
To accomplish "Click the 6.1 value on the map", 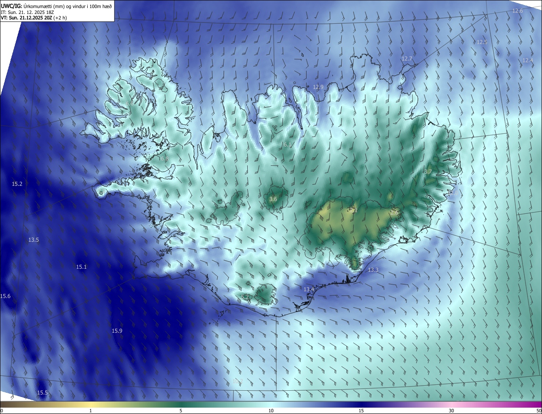I will 287,144.
